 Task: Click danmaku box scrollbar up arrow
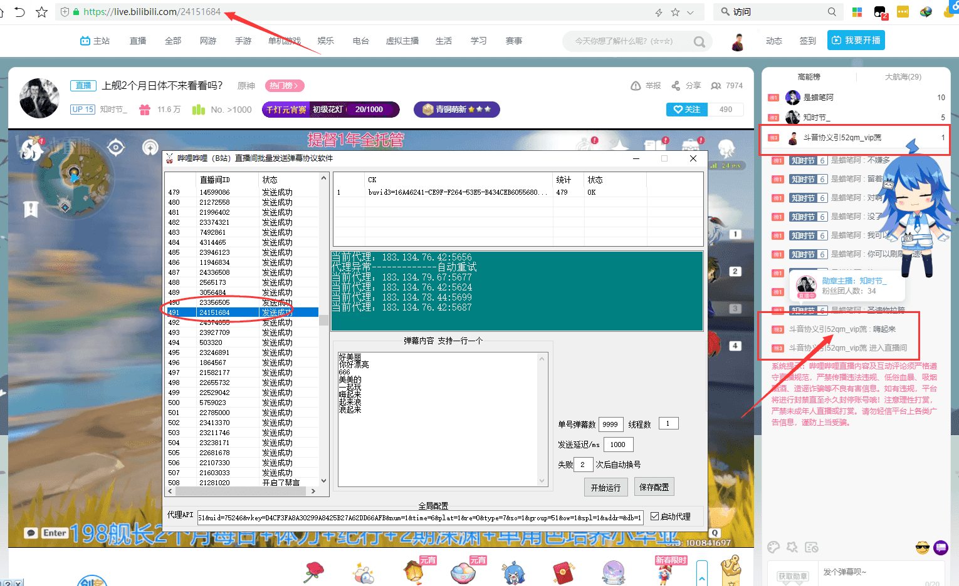click(543, 357)
